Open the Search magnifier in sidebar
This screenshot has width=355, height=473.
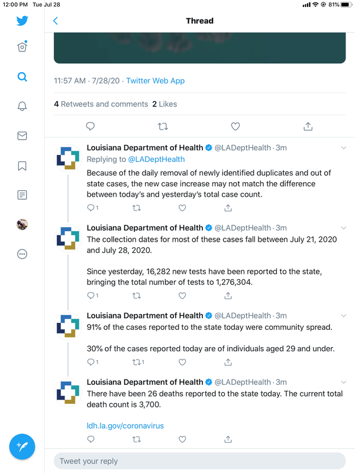(x=22, y=77)
